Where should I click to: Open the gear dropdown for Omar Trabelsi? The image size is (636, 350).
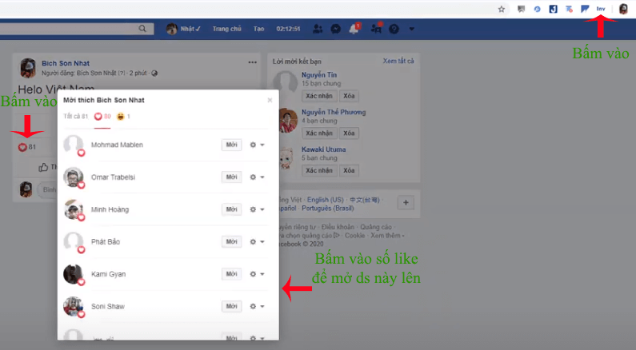257,177
